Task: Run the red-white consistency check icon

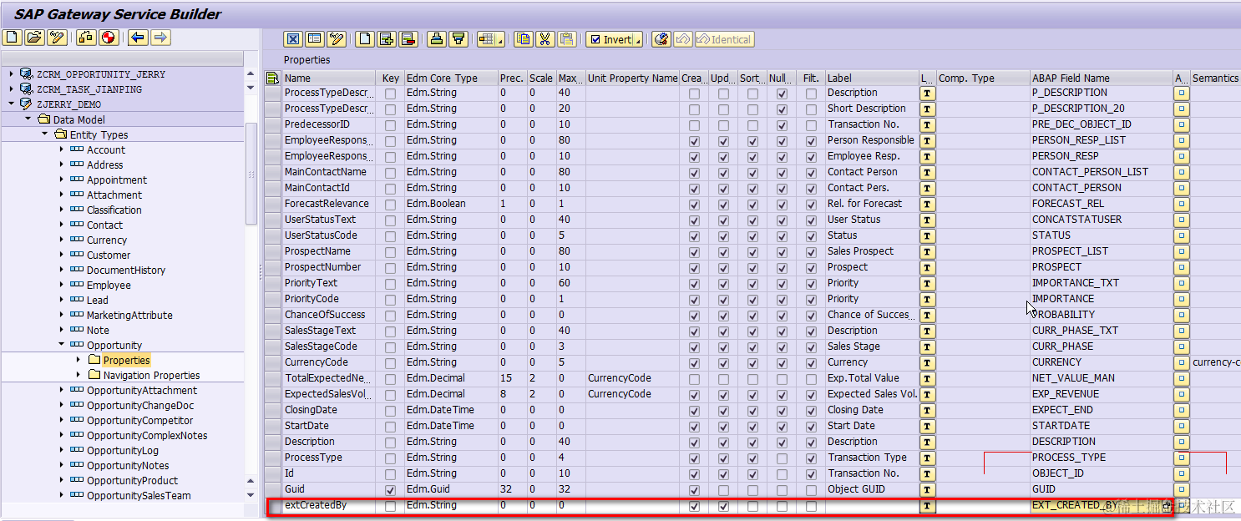Action: (109, 38)
